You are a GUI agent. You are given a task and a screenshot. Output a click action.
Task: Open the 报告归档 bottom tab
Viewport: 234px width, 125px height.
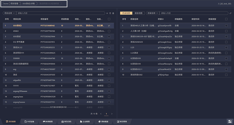[66, 122]
